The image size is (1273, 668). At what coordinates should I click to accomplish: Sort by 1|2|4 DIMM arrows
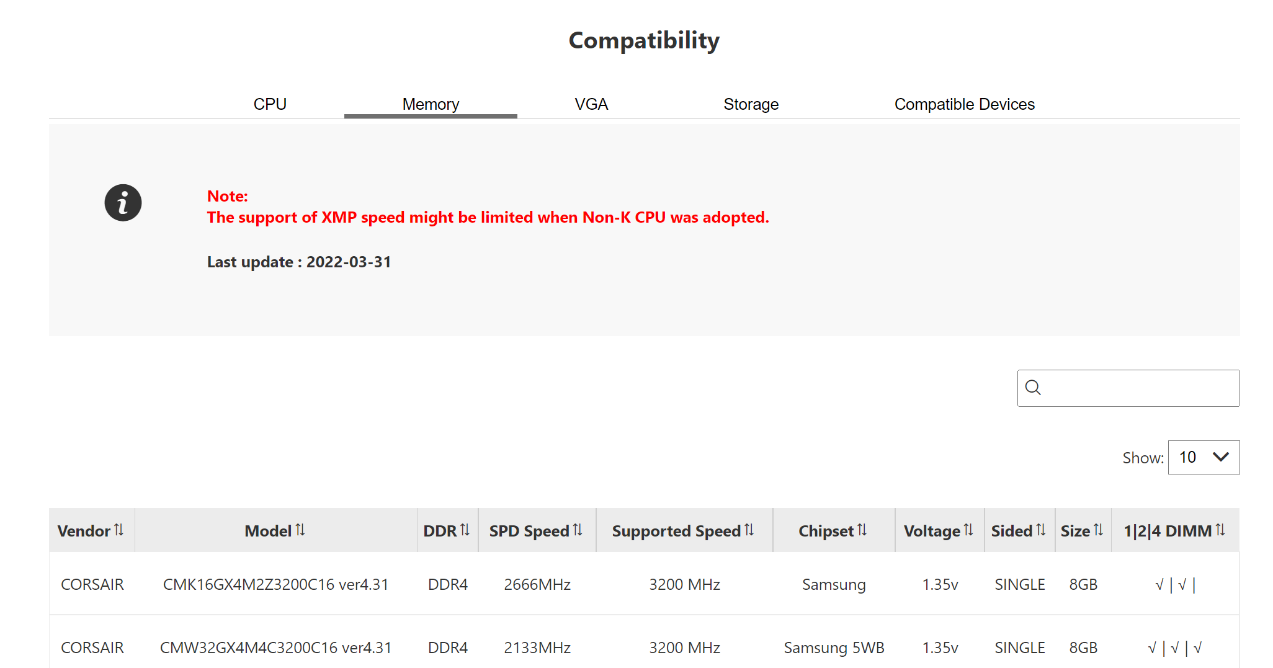point(1220,530)
